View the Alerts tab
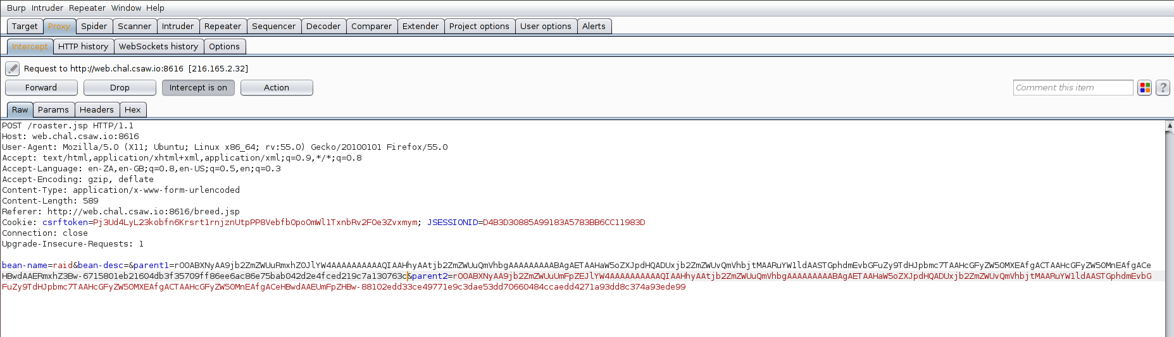 pos(594,26)
